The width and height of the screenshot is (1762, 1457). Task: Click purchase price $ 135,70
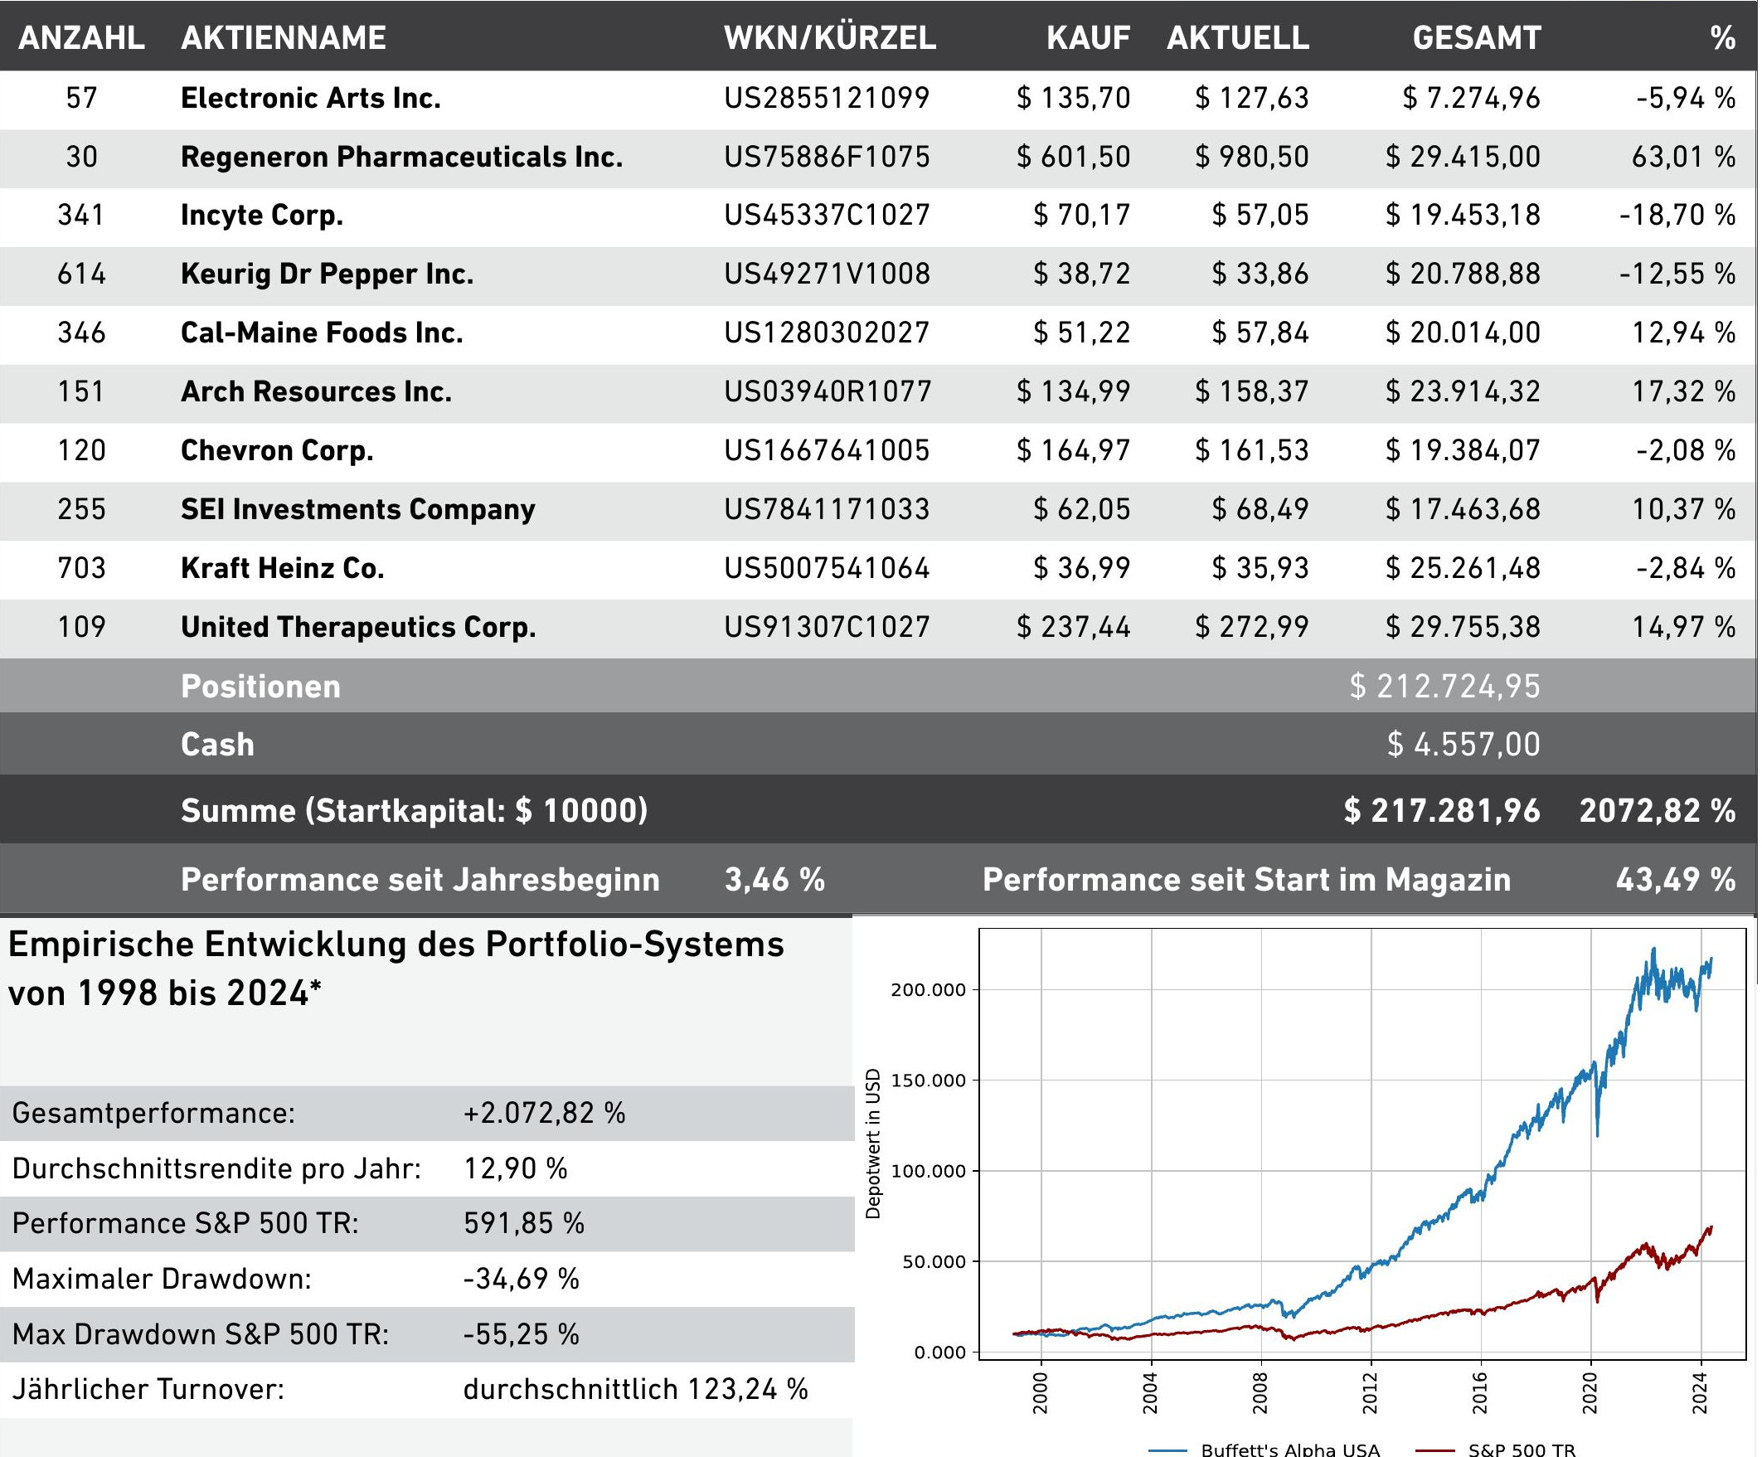point(1073,98)
